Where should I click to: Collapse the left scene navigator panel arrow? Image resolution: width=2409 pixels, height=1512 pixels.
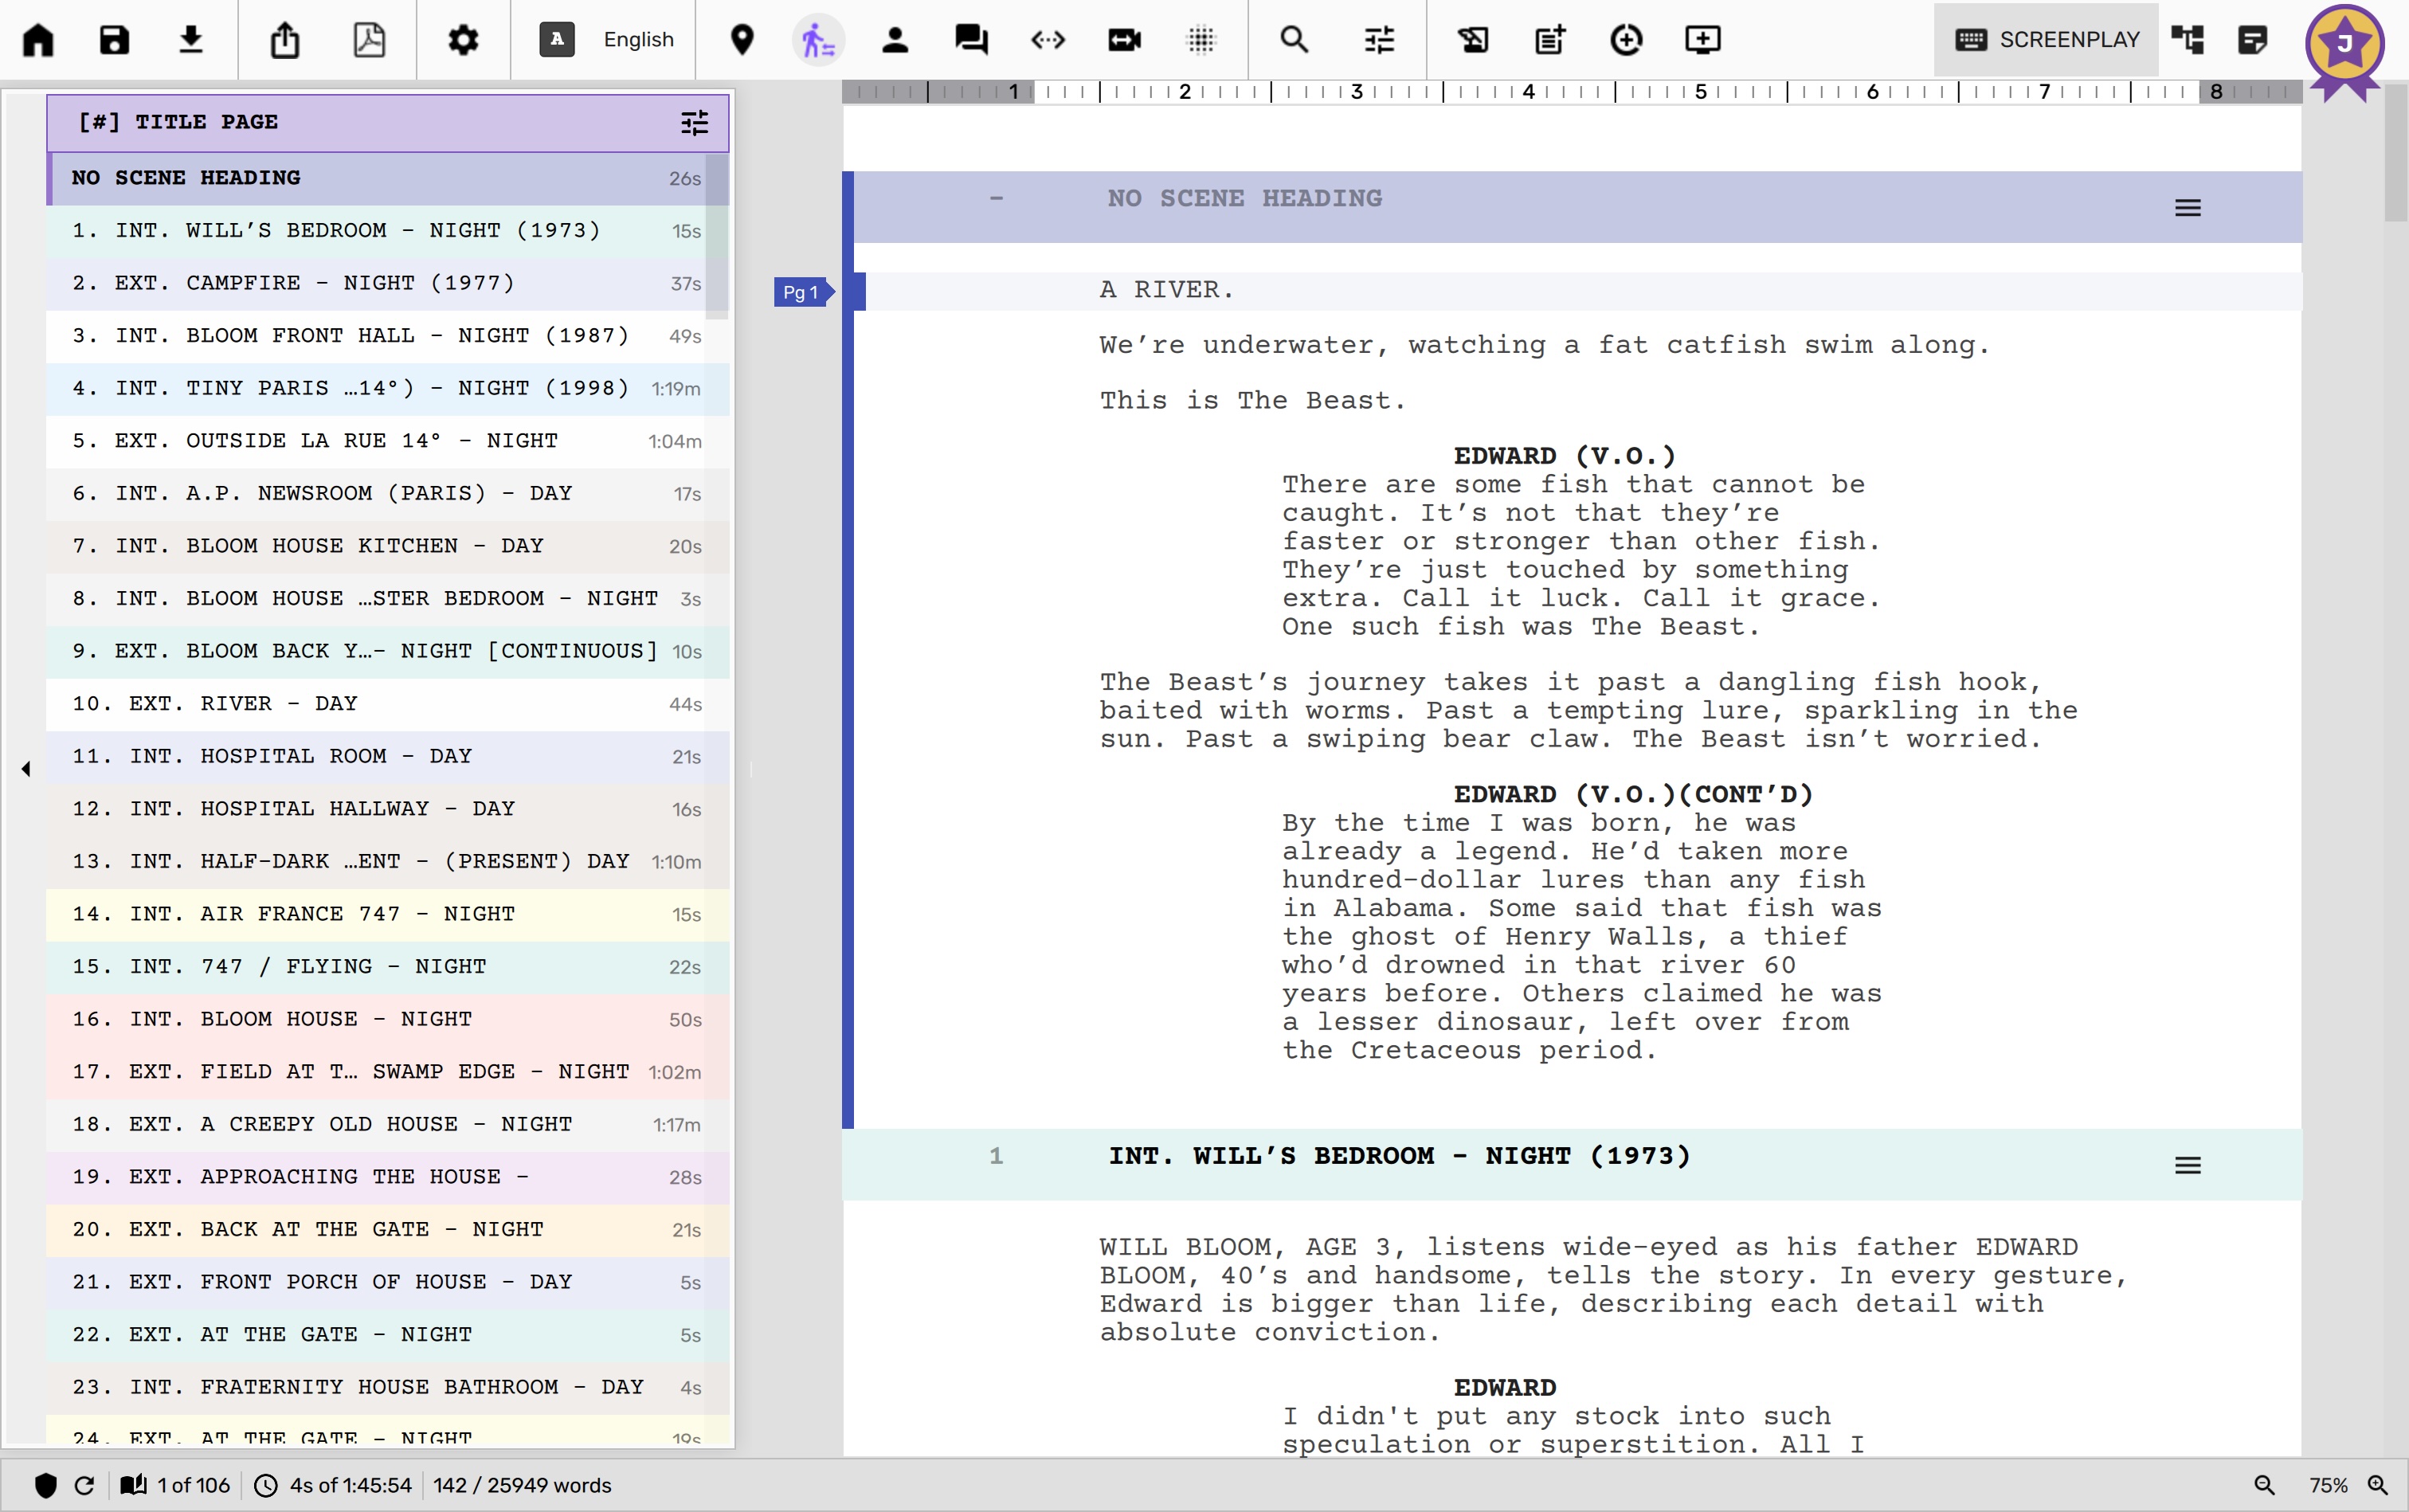(x=26, y=768)
